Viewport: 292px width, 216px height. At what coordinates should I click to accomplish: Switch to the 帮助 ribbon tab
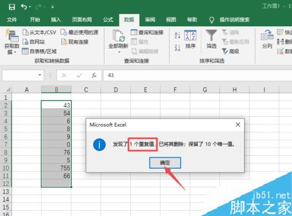(x=192, y=20)
